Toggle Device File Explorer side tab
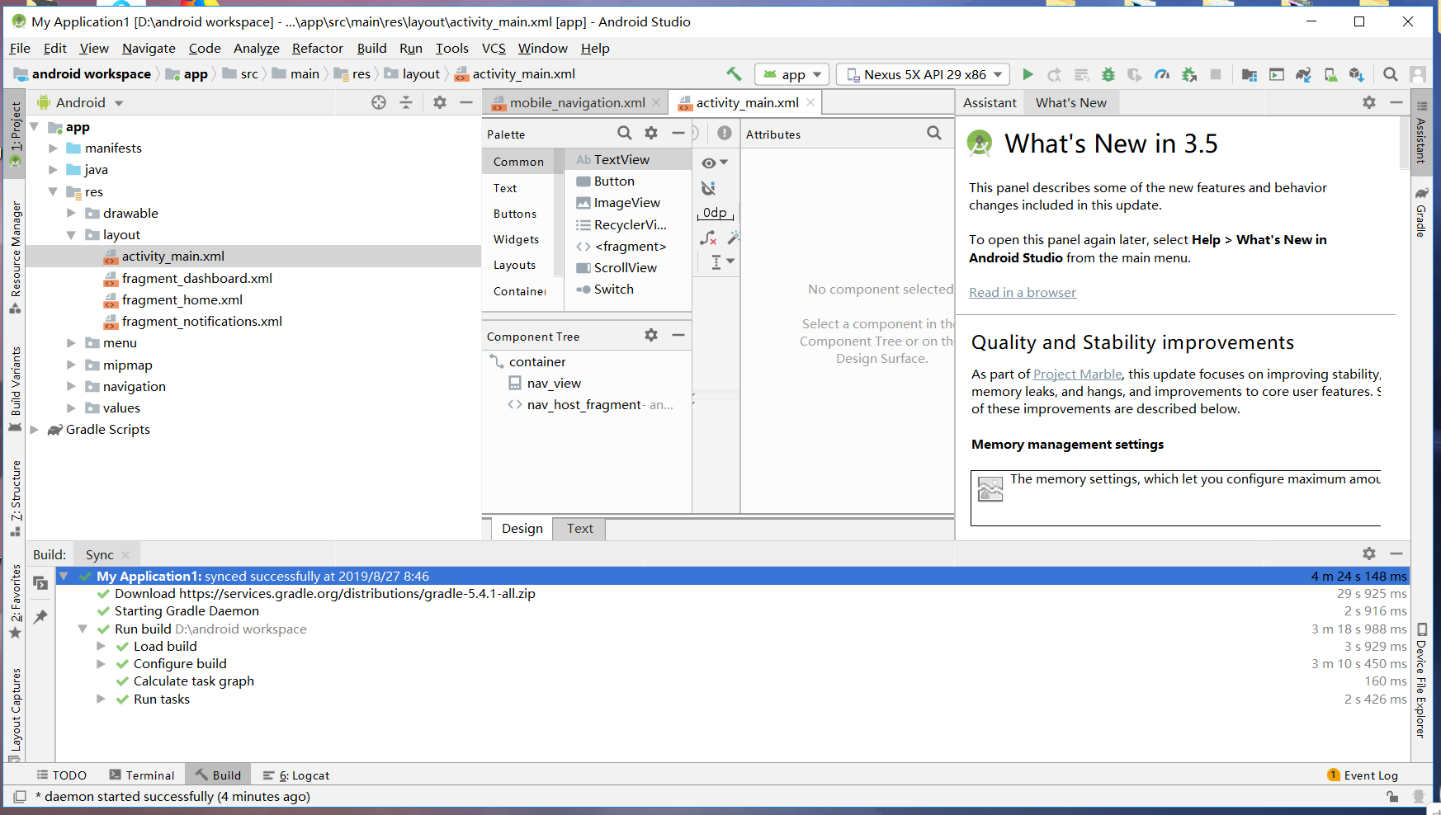 tap(1421, 681)
